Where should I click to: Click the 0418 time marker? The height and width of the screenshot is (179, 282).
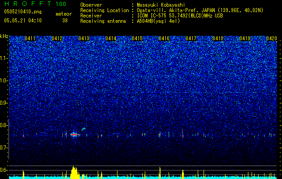218,38
